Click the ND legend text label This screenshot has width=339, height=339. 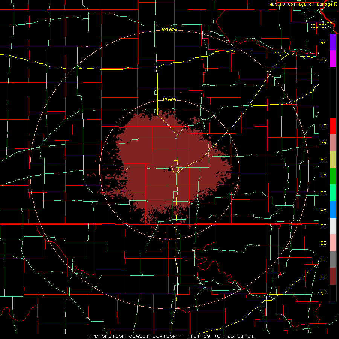[x=323, y=293]
